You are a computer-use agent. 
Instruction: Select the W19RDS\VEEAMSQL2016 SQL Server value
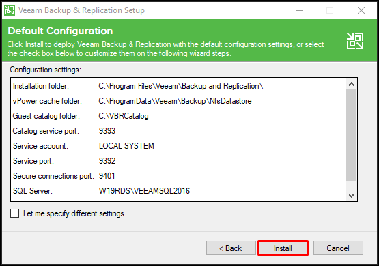point(144,191)
